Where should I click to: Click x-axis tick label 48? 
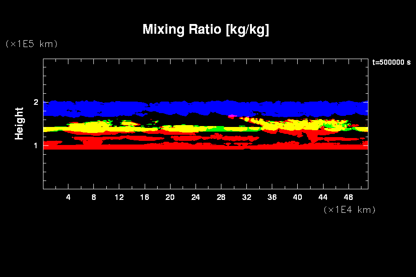348,197
